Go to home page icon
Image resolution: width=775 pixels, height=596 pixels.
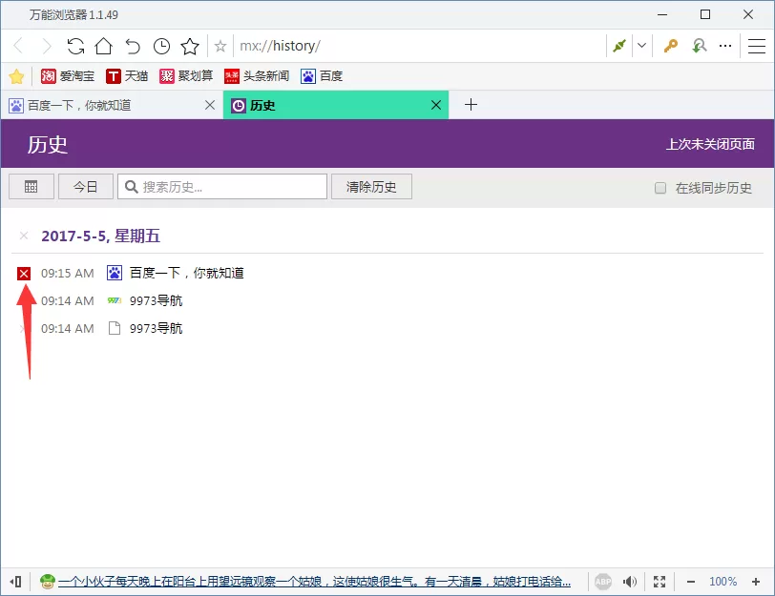pos(104,46)
